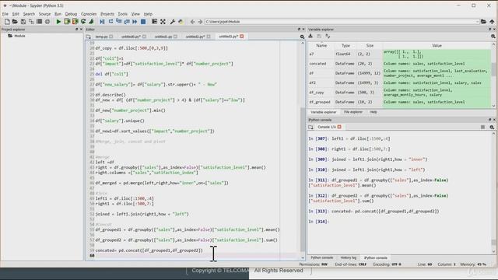Open file using the folder toolbar icon
The image size is (498, 280).
(15, 22)
